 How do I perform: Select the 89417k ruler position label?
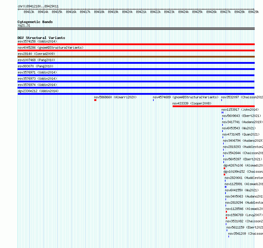85,12
